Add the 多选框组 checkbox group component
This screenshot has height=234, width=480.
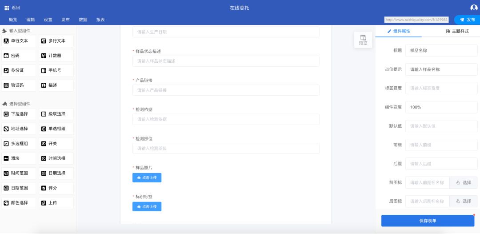coord(19,144)
